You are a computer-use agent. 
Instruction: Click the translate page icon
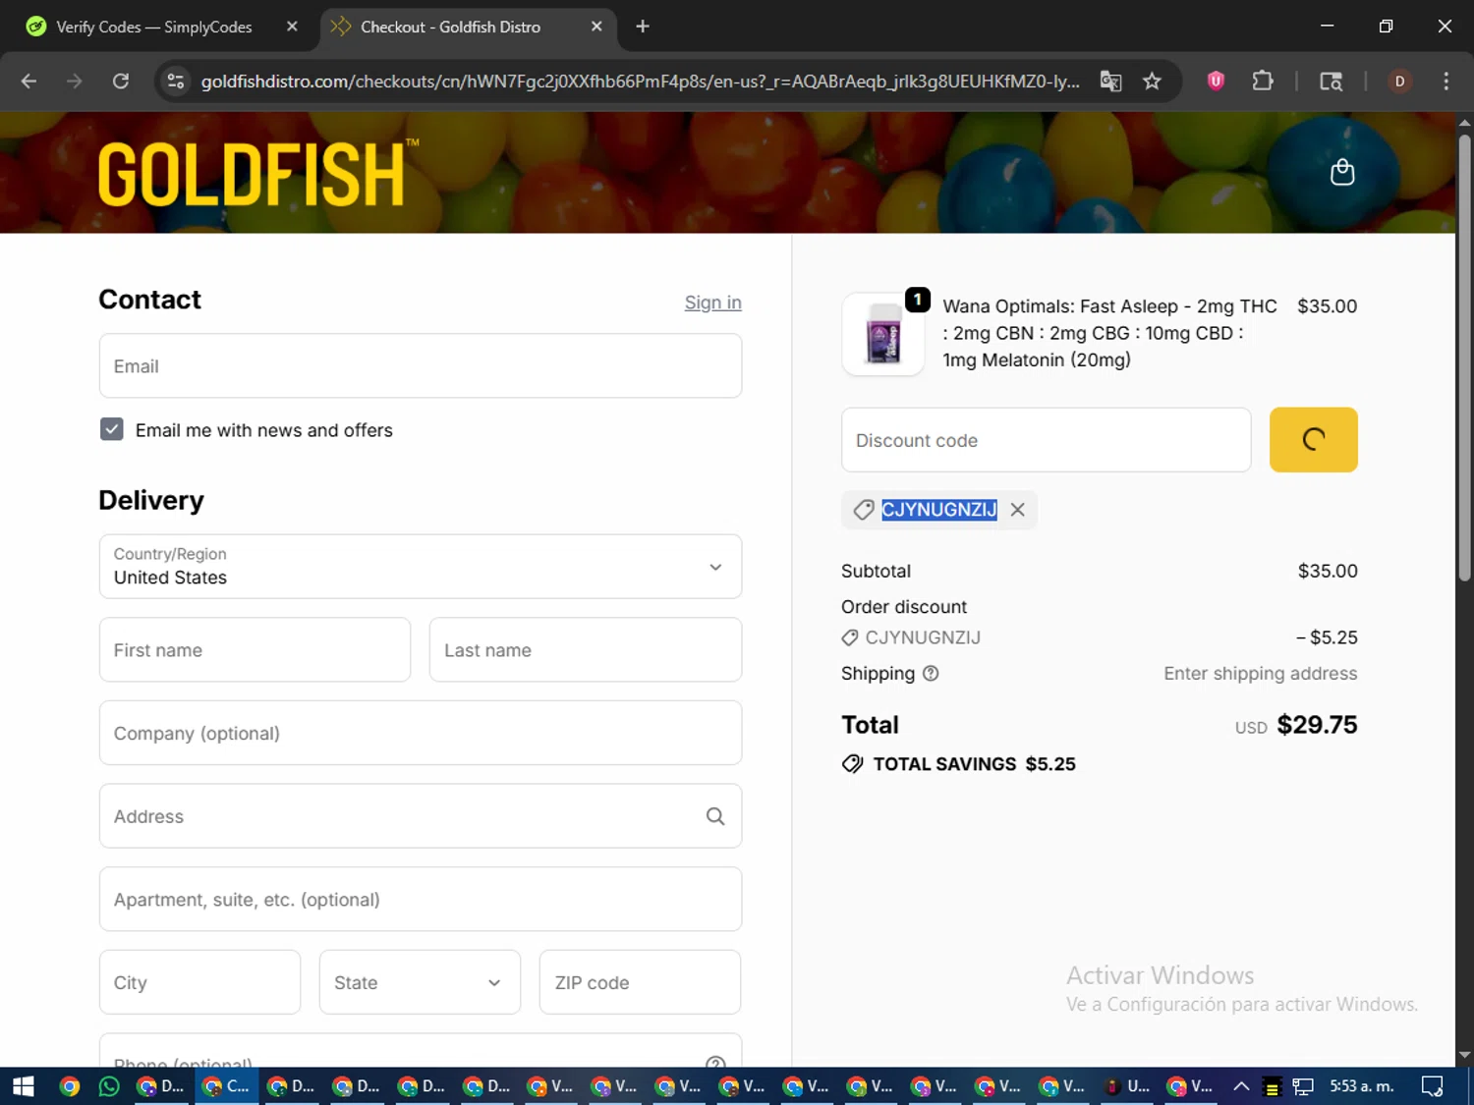tap(1110, 82)
